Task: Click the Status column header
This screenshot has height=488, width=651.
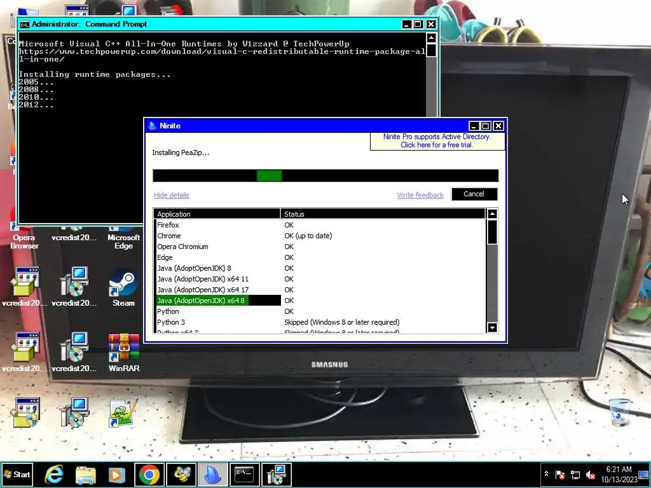Action: pyautogui.click(x=383, y=213)
